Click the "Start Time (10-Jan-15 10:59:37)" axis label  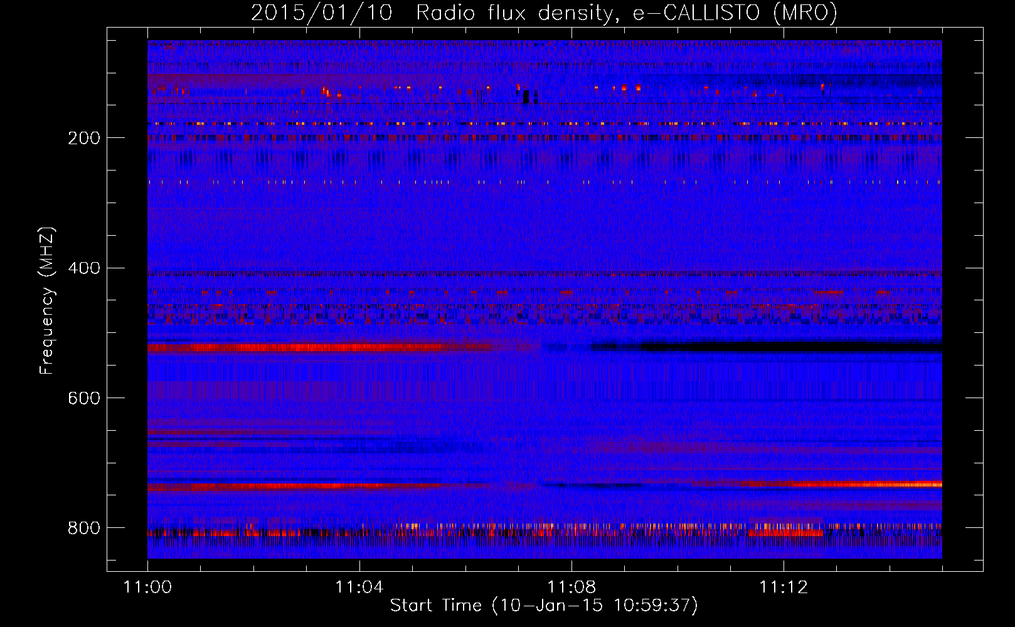coord(544,605)
